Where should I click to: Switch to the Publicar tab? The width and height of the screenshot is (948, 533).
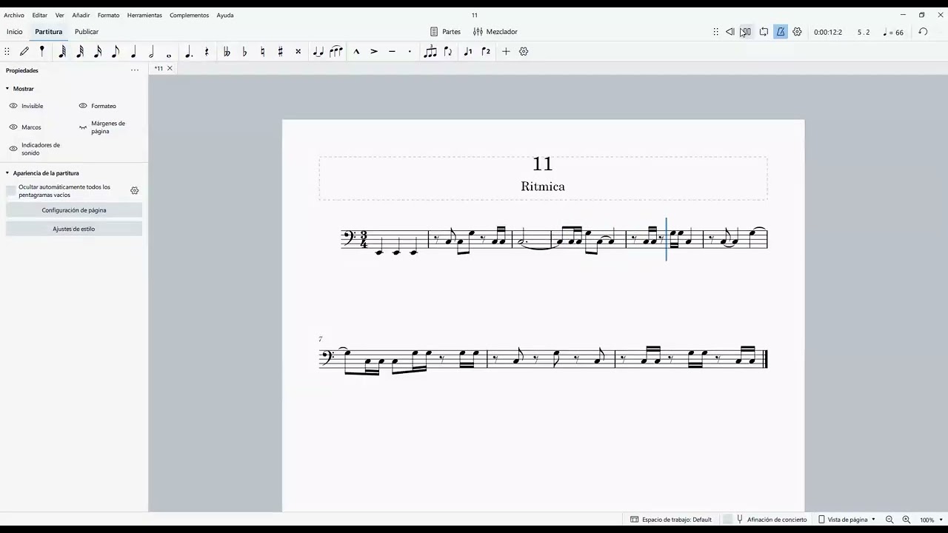pos(87,32)
